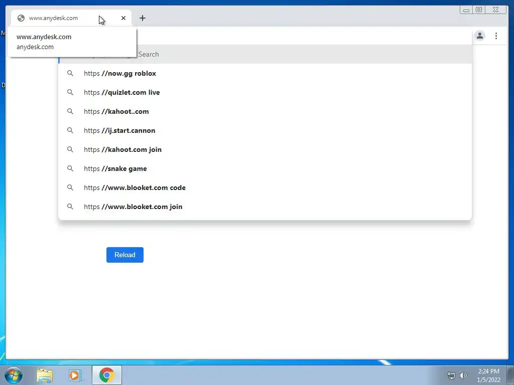Image resolution: width=514 pixels, height=385 pixels.
Task: Open the Windows Start menu orb
Action: point(14,375)
